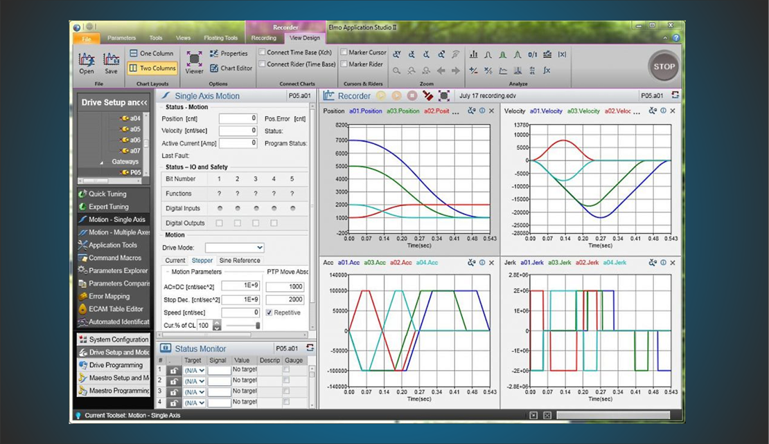Toggle the Marker Cursor checkbox
Image resolution: width=769 pixels, height=444 pixels.
pos(344,53)
